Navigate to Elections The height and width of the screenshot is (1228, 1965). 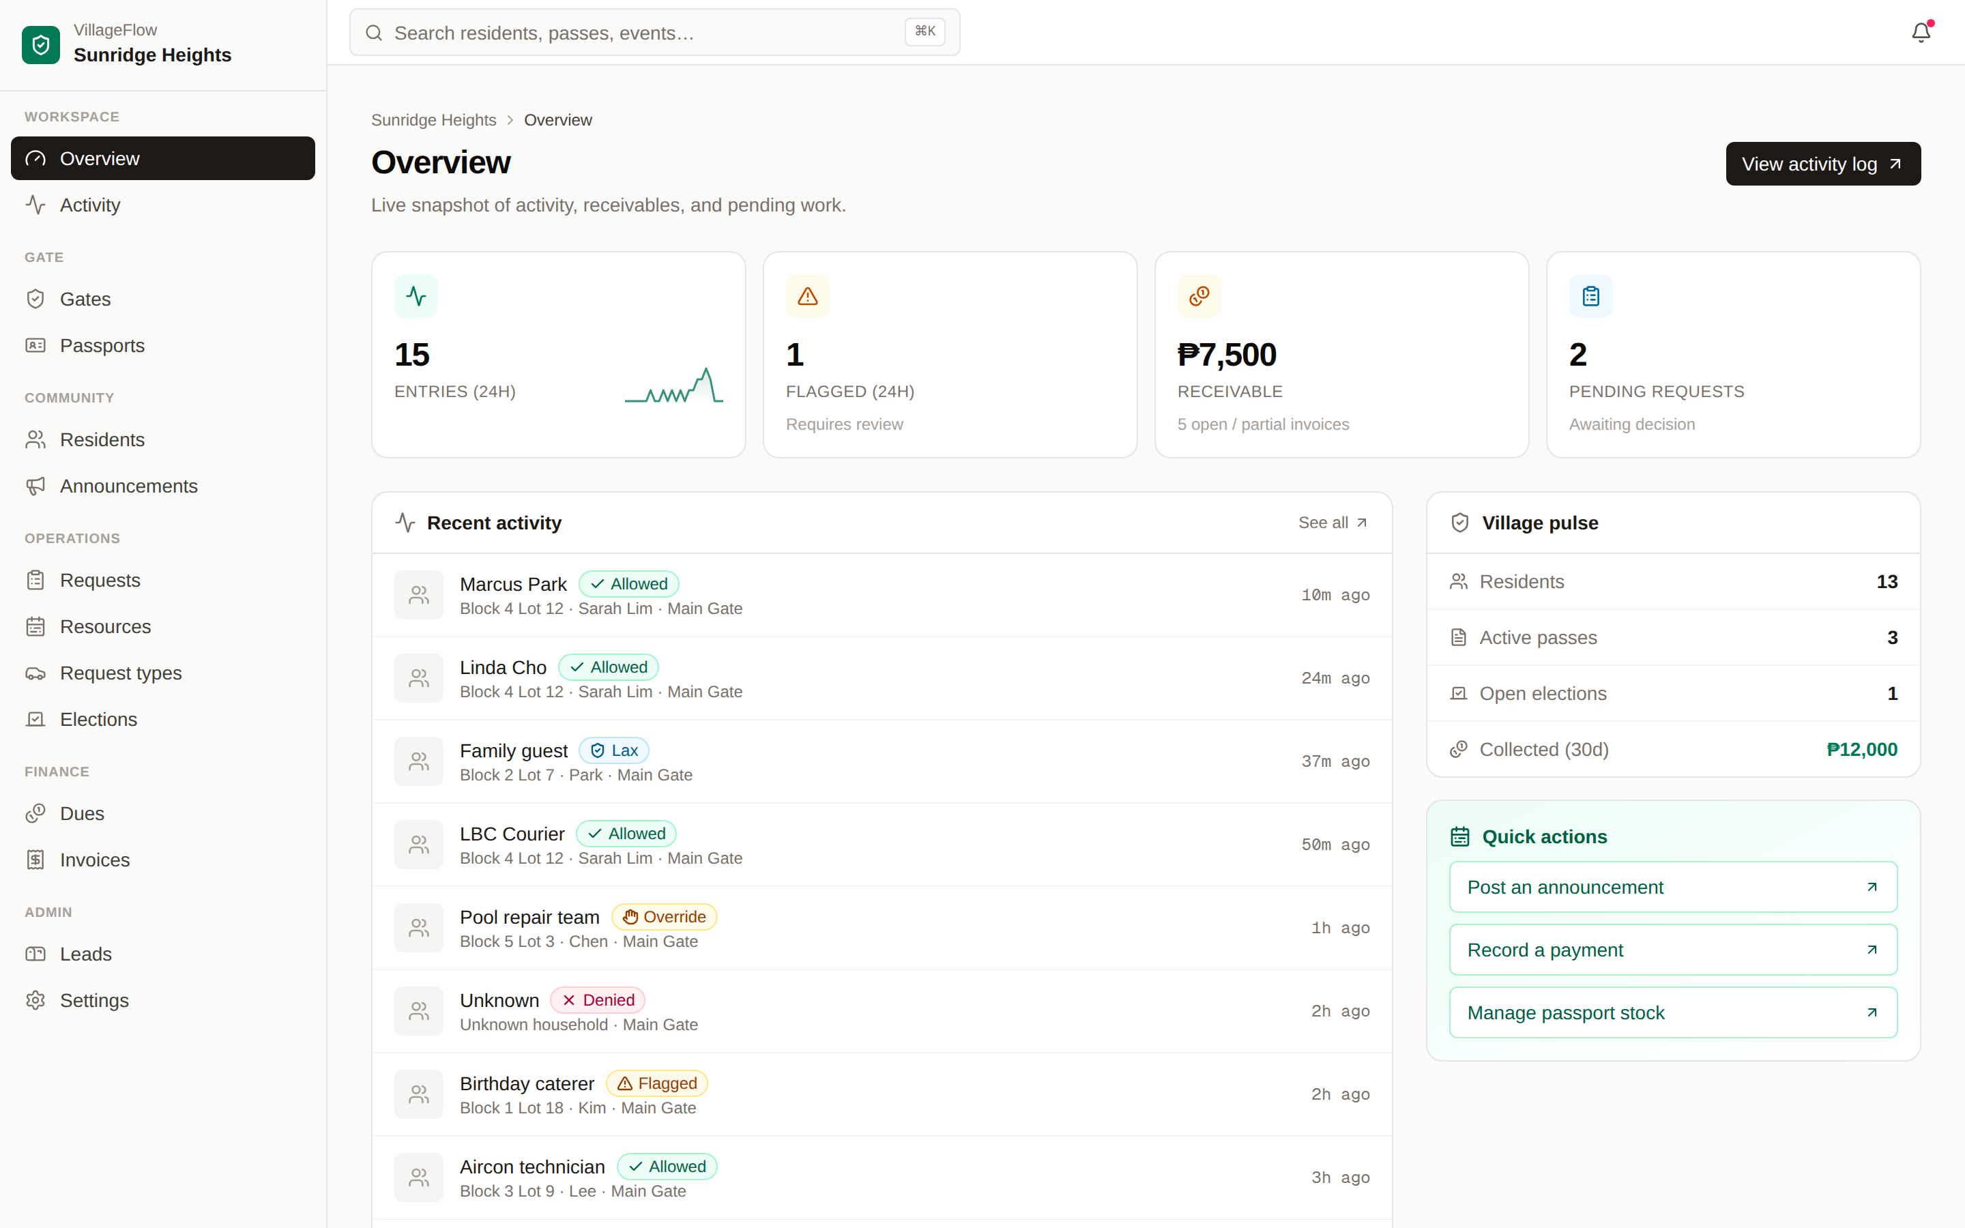162,719
